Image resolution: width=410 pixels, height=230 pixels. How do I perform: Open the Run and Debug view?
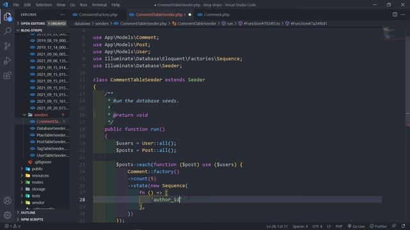pos(7,61)
